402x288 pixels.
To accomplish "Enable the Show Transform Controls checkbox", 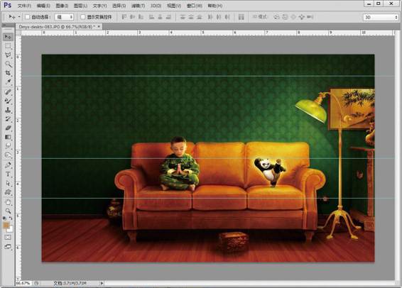I will pos(83,17).
